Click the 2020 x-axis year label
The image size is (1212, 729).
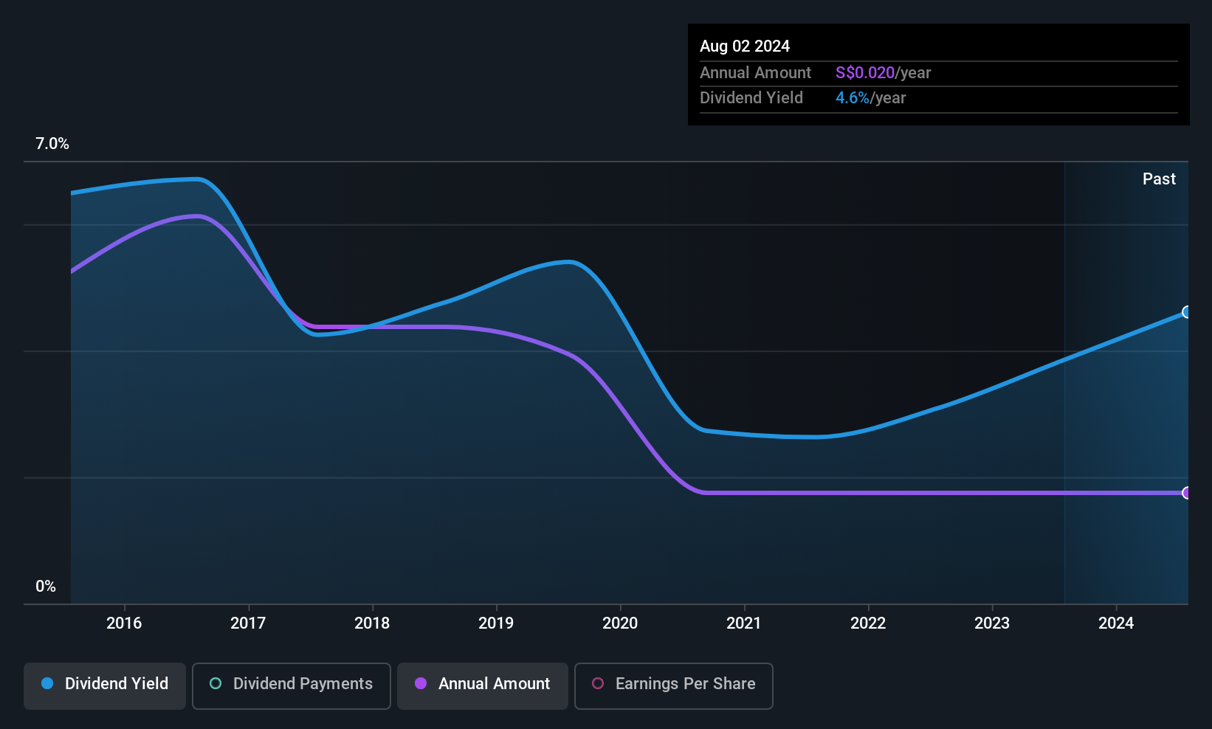(x=620, y=623)
